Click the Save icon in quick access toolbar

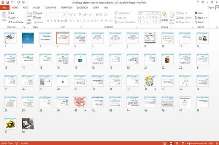[x=8, y=3]
